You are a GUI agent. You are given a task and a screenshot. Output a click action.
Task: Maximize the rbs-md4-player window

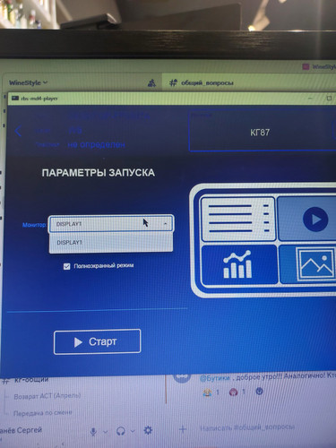pos(329,98)
